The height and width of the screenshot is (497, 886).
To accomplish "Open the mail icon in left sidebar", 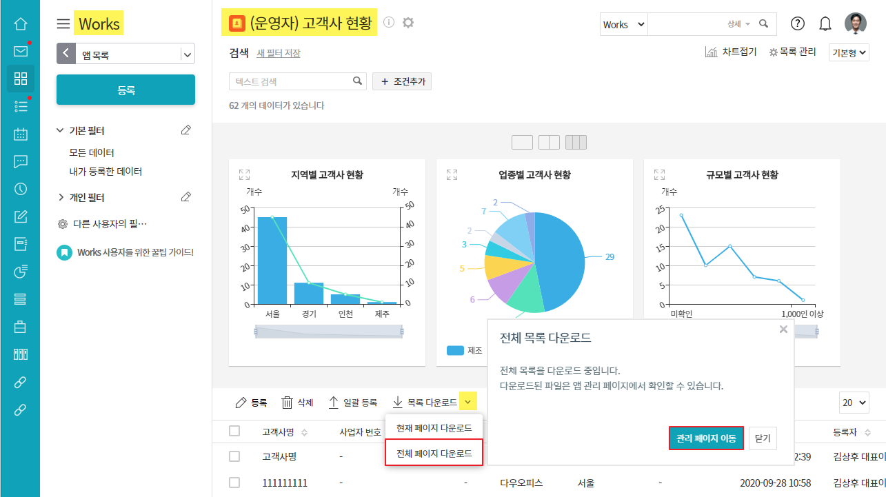I will (x=20, y=51).
